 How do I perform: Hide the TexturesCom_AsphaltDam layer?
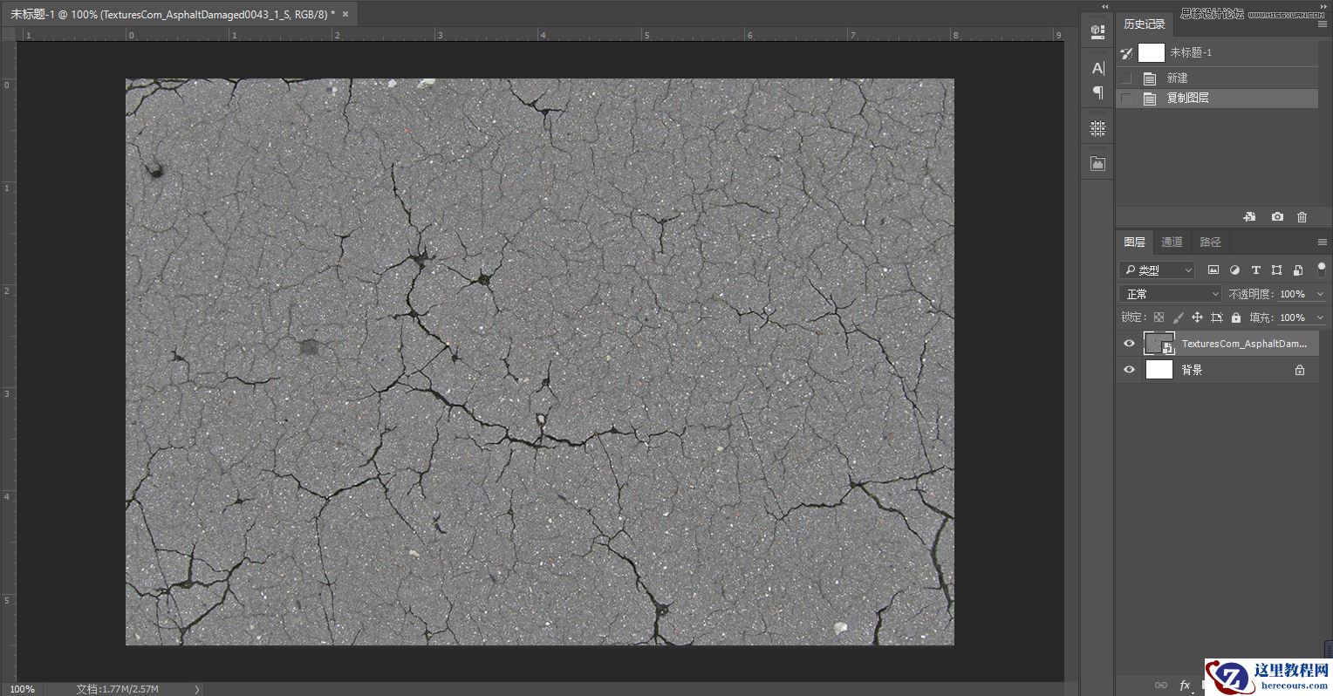(1129, 343)
